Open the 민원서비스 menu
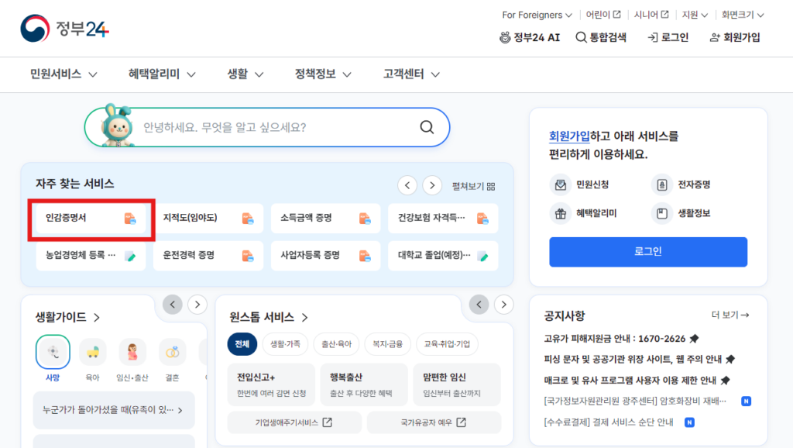The height and width of the screenshot is (448, 793). pyautogui.click(x=64, y=74)
